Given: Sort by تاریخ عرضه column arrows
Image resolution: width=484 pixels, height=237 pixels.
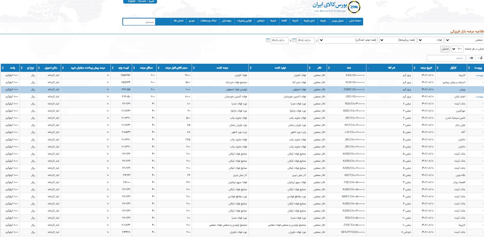Looking at the screenshot, I should 414,68.
